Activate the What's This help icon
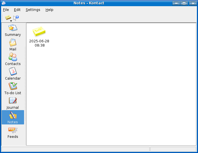The image size is (198, 153). [16, 18]
